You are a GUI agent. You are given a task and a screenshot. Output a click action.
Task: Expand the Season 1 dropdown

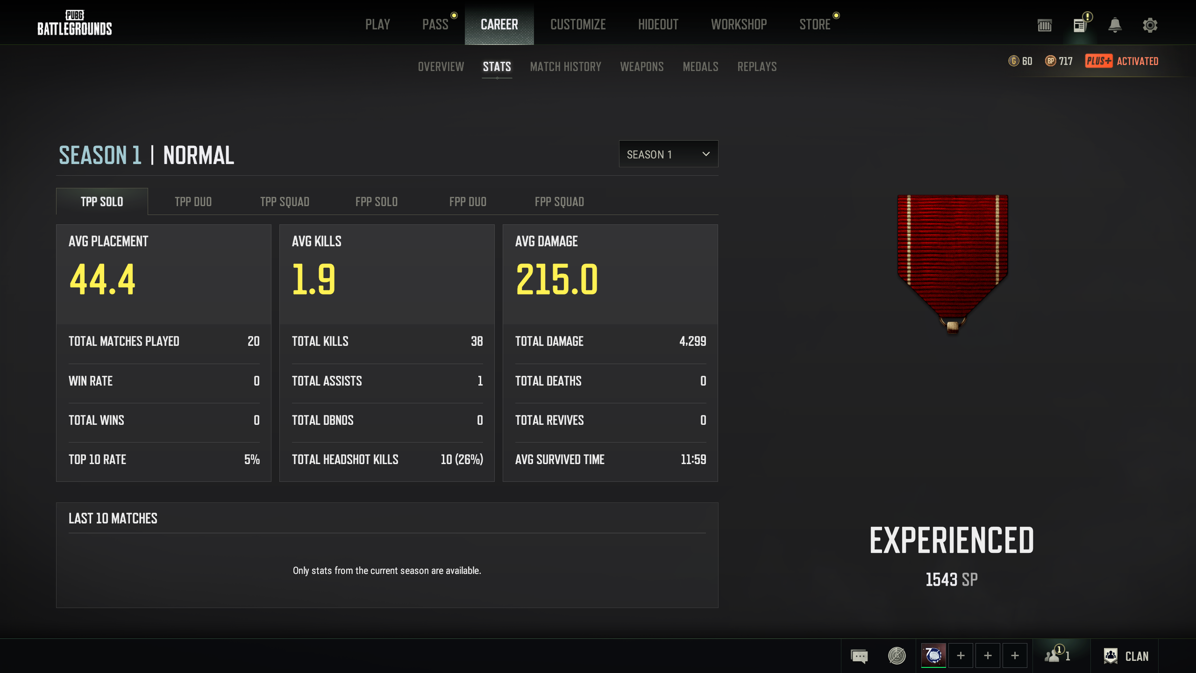(668, 154)
